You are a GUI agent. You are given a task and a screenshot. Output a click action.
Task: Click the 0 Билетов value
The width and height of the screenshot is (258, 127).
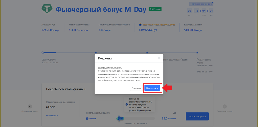(91, 119)
